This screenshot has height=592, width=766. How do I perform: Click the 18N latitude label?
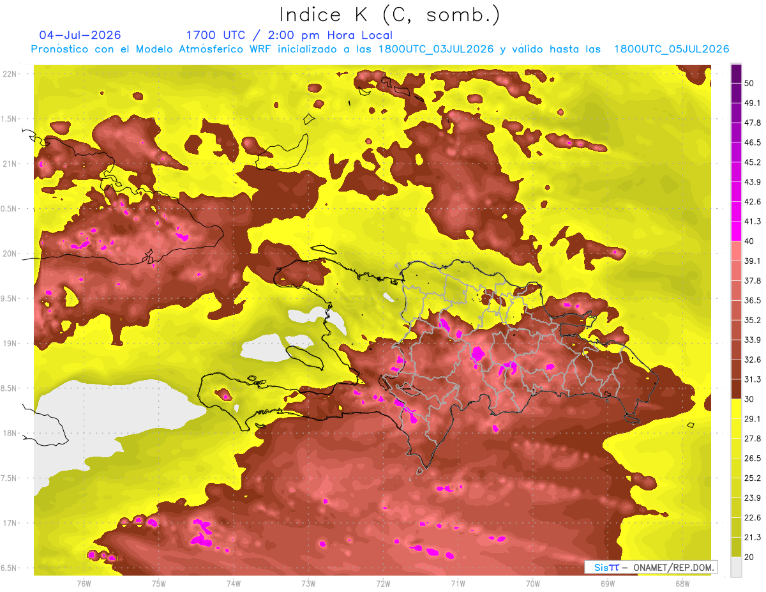pos(11,433)
